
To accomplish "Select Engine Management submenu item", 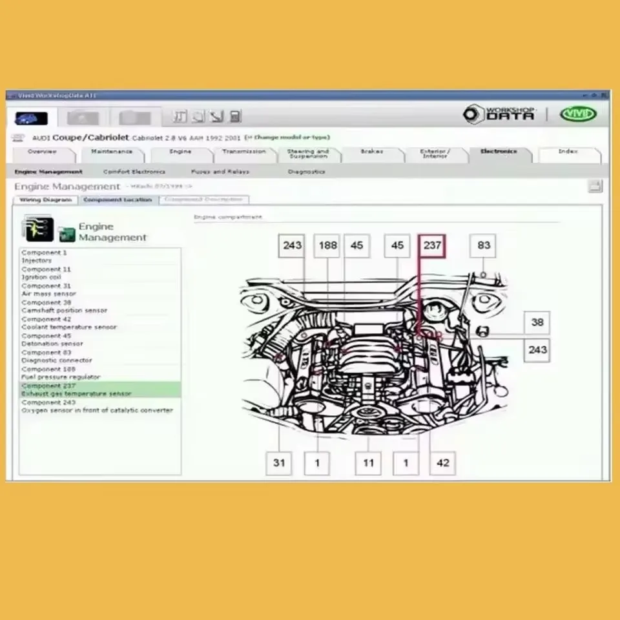I will pyautogui.click(x=48, y=172).
